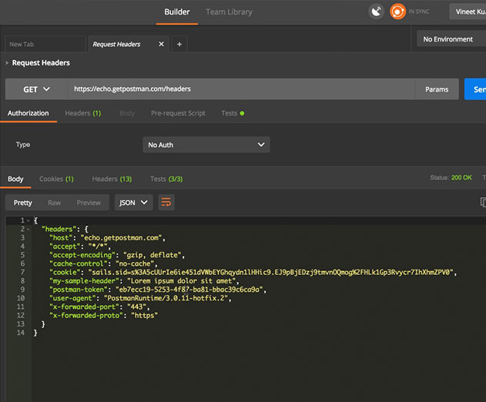Close the Request Headers tab
Viewport: 486px width, 402px height.
click(x=161, y=44)
